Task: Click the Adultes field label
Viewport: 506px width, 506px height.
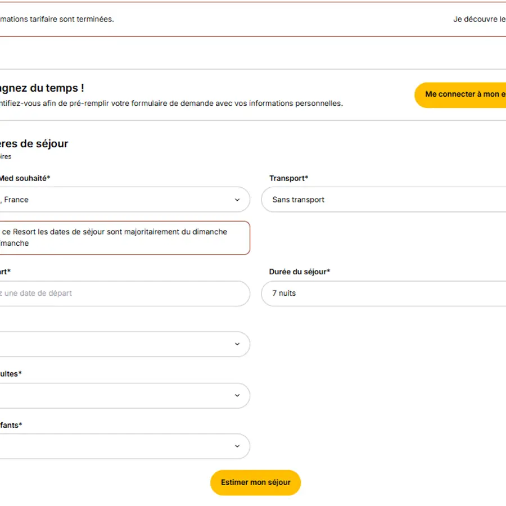Action: [11, 374]
